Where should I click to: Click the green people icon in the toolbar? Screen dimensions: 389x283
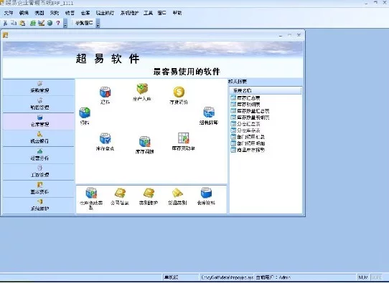[x=33, y=23]
